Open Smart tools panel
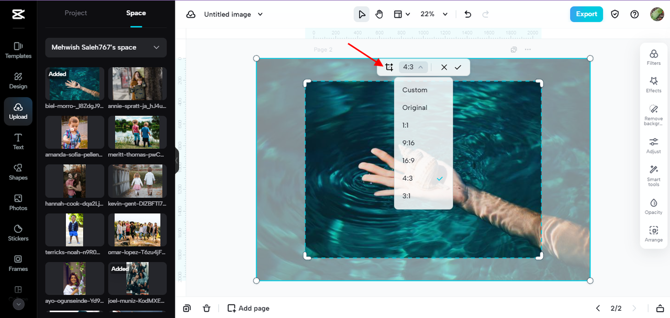670x318 pixels. 654,176
